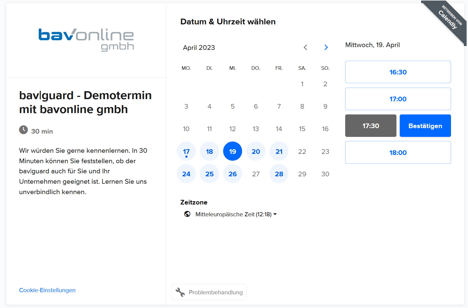Select April 24 in the calendar

coord(186,174)
